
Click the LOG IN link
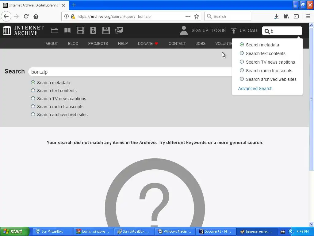(219, 30)
